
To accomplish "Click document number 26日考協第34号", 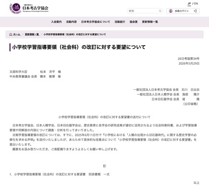I will coord(188,59).
